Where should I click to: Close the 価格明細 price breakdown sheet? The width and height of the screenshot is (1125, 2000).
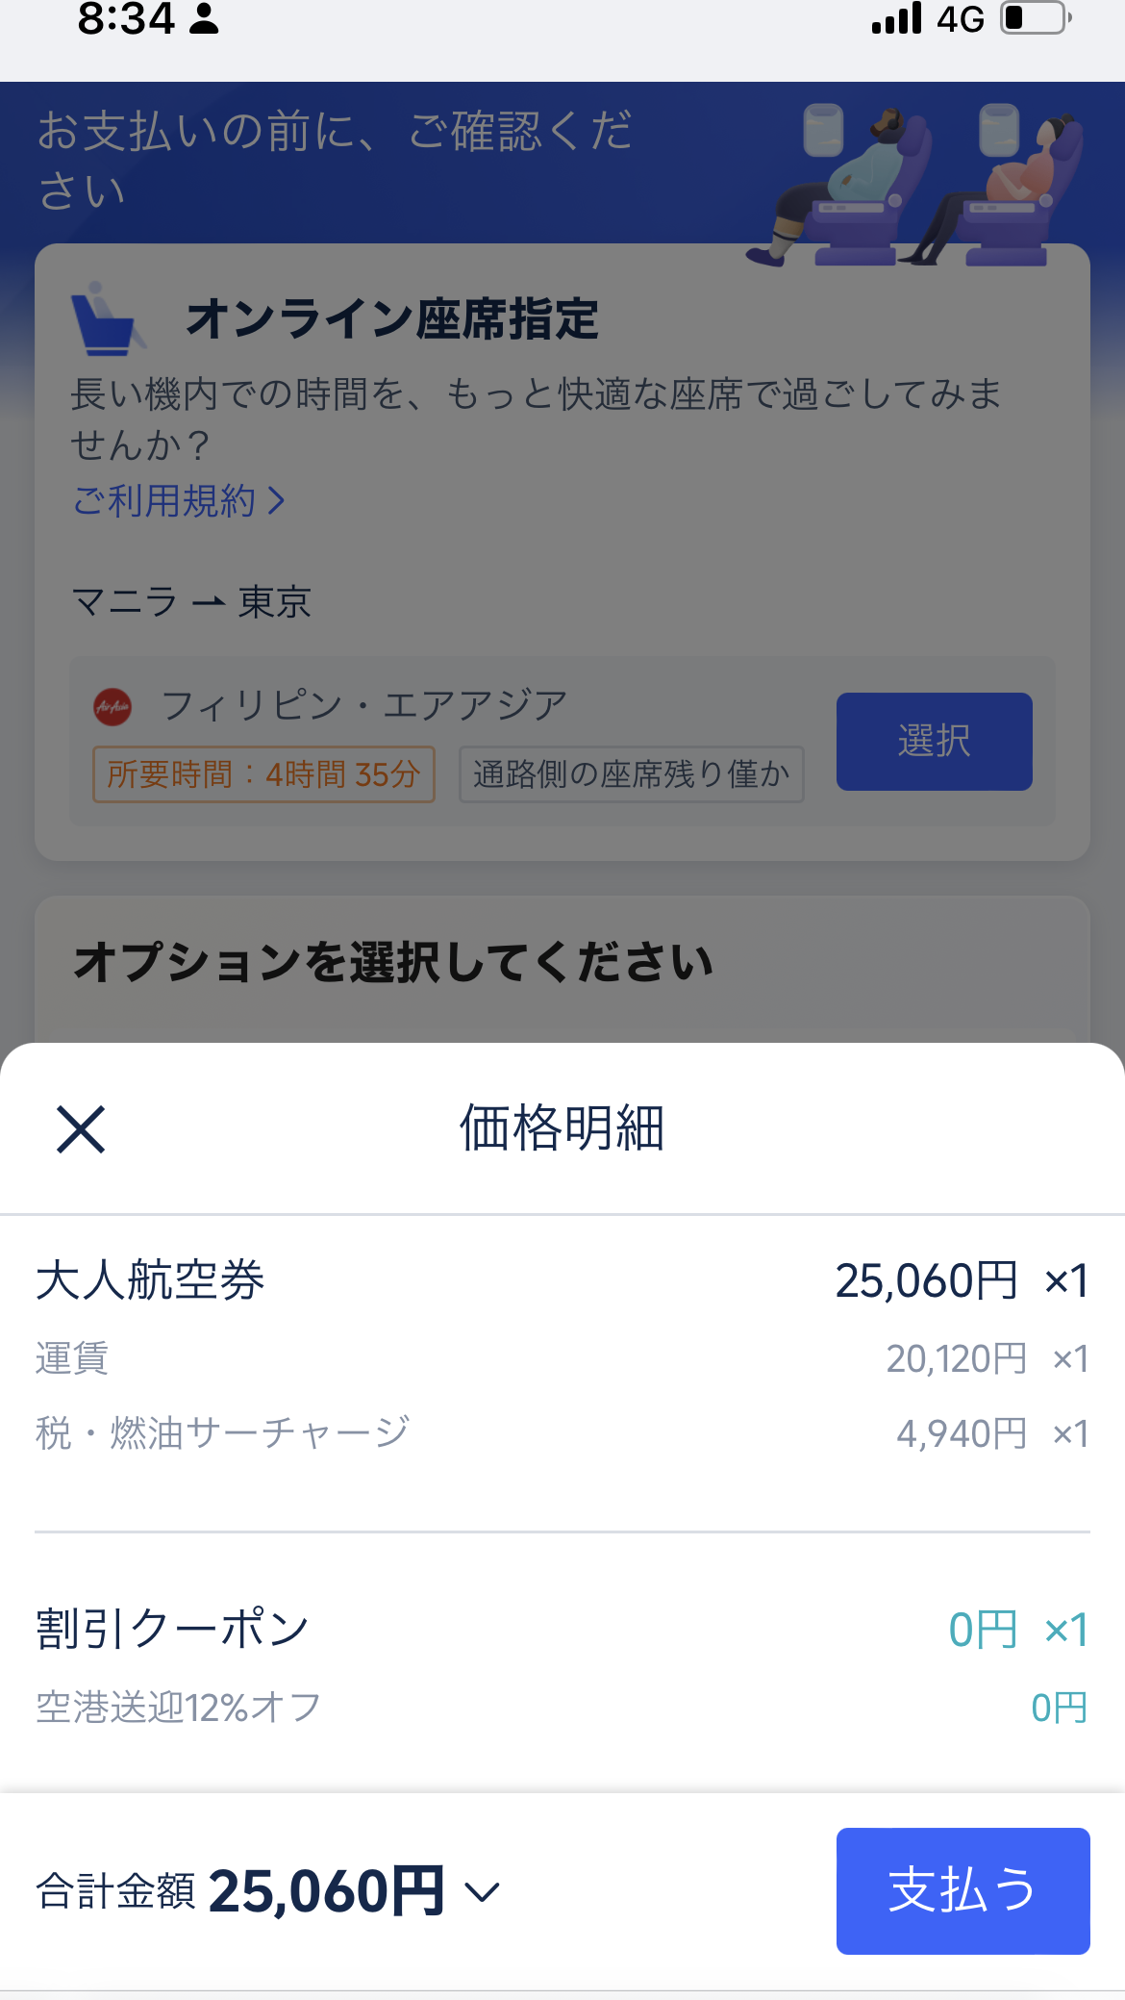click(x=81, y=1128)
